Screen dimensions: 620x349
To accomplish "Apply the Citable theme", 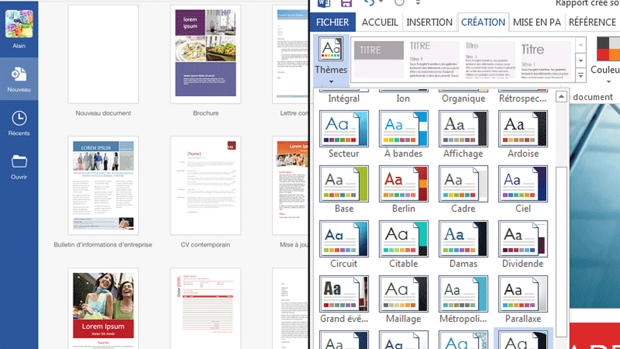I will [403, 244].
